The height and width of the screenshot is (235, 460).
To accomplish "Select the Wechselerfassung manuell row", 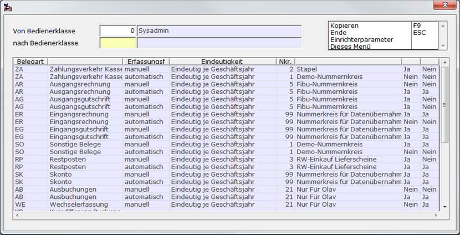I will click(x=226, y=205).
